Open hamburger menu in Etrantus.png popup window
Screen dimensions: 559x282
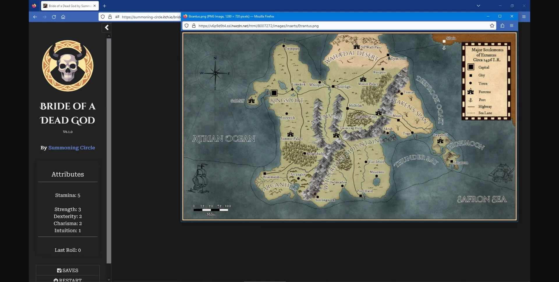pos(512,26)
